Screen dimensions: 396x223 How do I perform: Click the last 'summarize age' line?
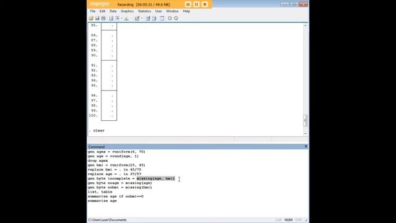click(102, 201)
